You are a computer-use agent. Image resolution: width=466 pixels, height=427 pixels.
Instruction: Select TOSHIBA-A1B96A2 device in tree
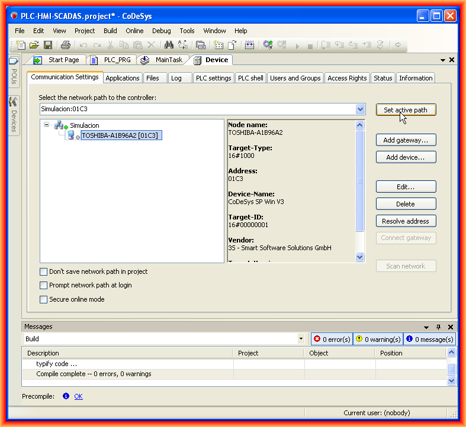pyautogui.click(x=121, y=135)
